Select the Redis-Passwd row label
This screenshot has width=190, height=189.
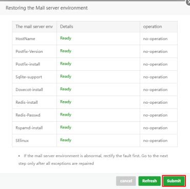pyautogui.click(x=28, y=115)
